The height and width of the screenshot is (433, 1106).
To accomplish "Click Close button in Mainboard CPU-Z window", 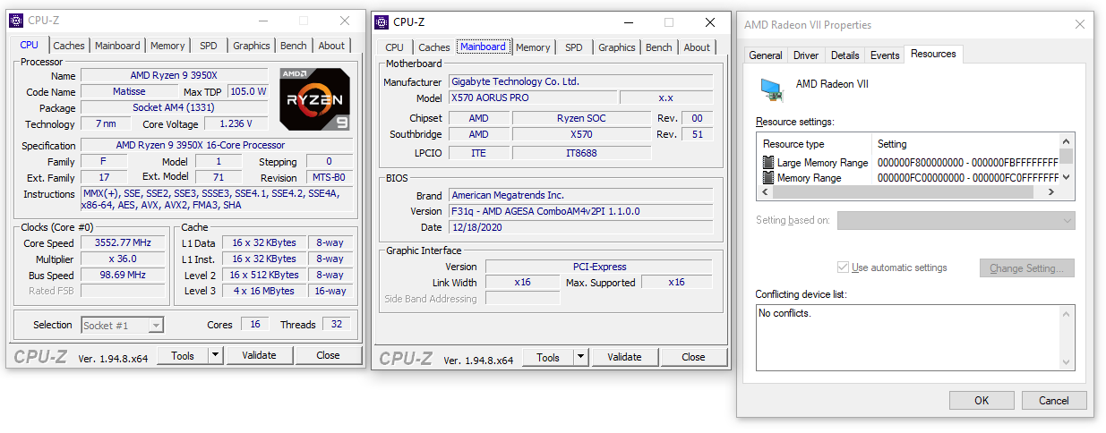I will click(x=693, y=357).
